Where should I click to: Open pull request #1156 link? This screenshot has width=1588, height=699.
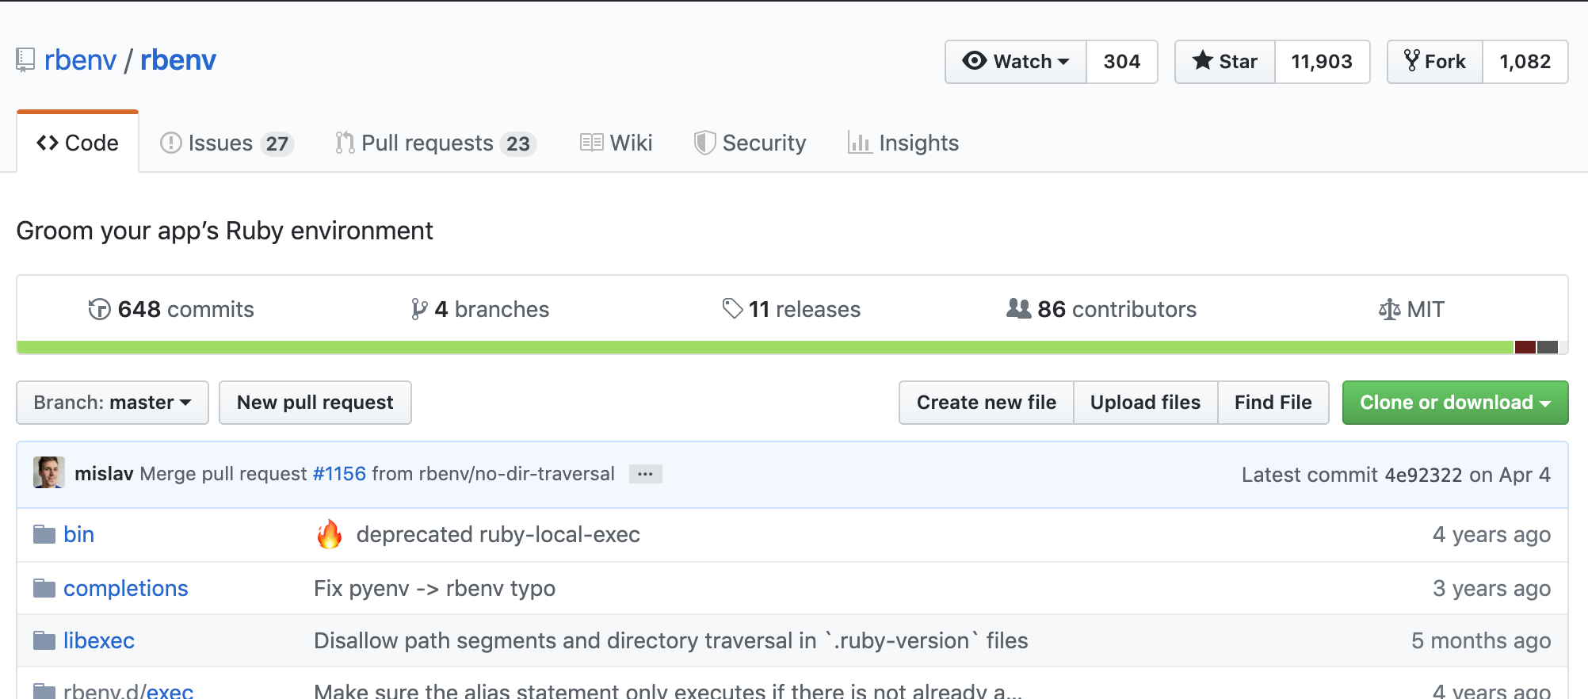click(x=339, y=474)
